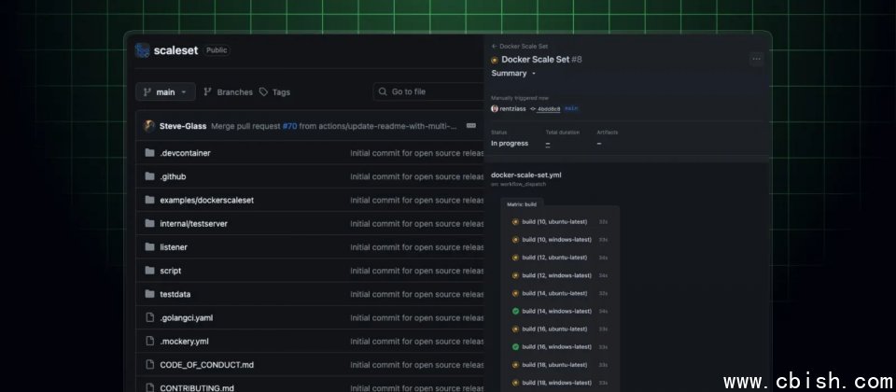Open the Tags view
The width and height of the screenshot is (896, 392).
(274, 92)
